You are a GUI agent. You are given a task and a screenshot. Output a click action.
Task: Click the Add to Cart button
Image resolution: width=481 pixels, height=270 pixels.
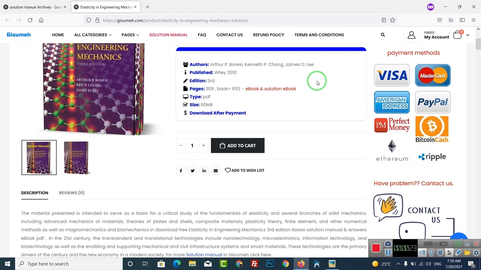[237, 145]
